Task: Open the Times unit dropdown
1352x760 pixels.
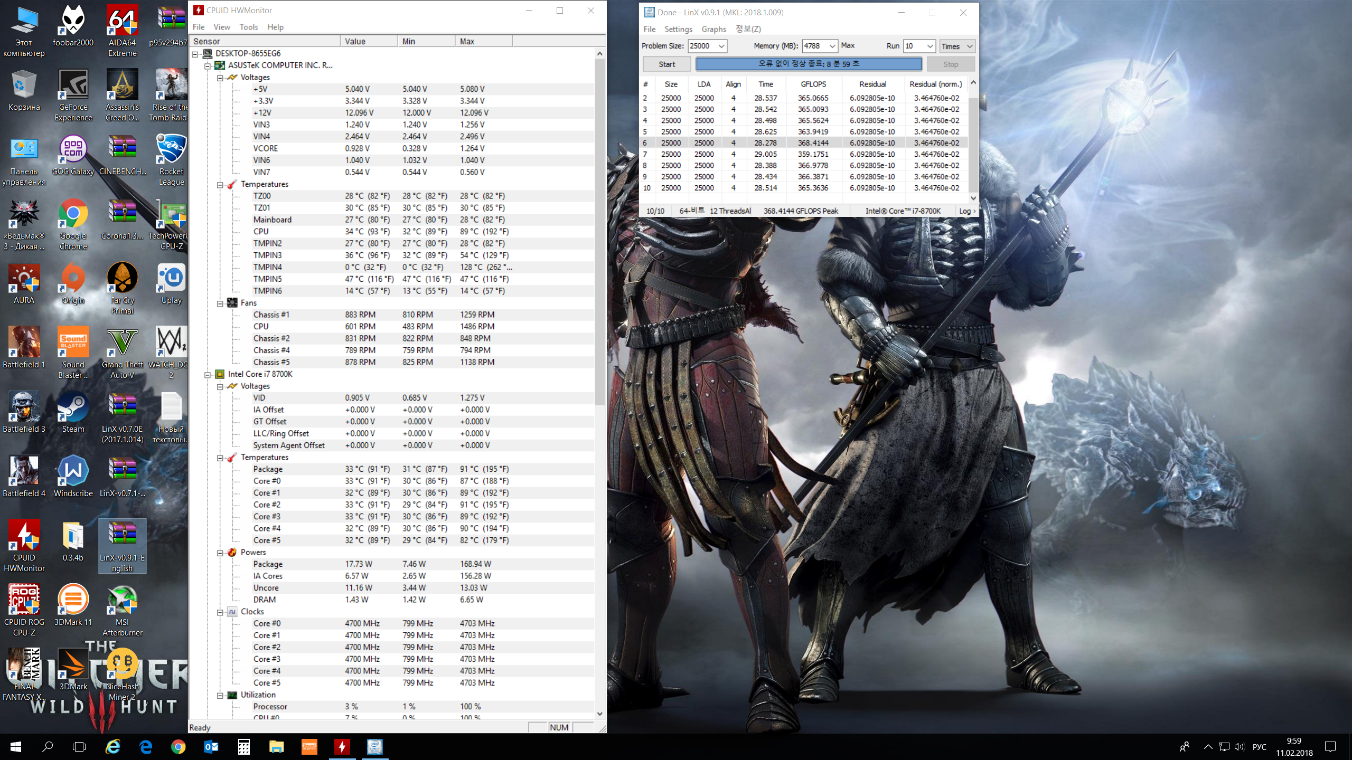Action: [969, 46]
